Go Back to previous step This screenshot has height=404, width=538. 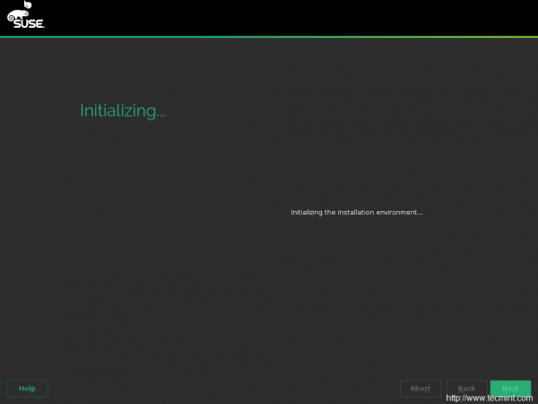[466, 389]
